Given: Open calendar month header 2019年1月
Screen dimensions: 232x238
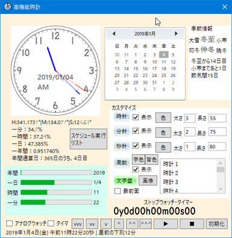Looking at the screenshot, I should [x=145, y=34].
